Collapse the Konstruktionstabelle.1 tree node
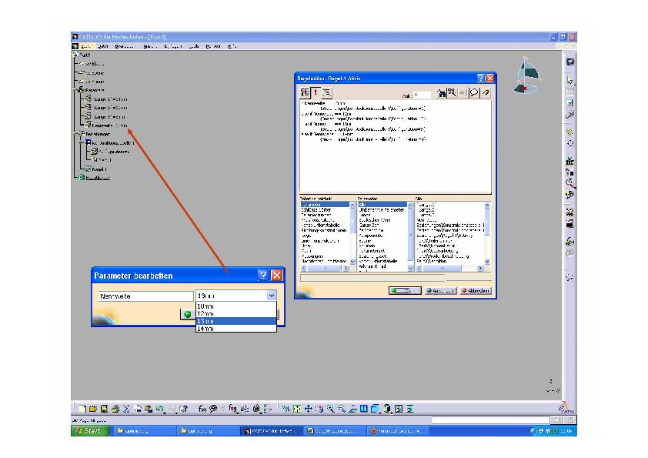The height and width of the screenshot is (458, 648). point(82,142)
